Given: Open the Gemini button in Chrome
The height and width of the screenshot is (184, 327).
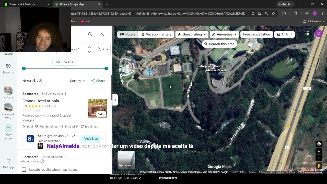Looking at the screenshot, I should coord(285,4).
